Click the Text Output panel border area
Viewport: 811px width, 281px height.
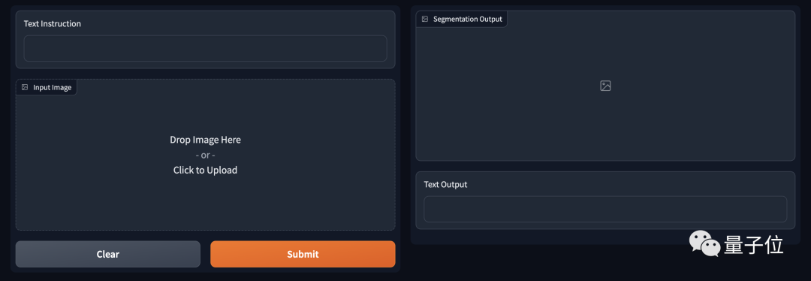[x=605, y=225]
